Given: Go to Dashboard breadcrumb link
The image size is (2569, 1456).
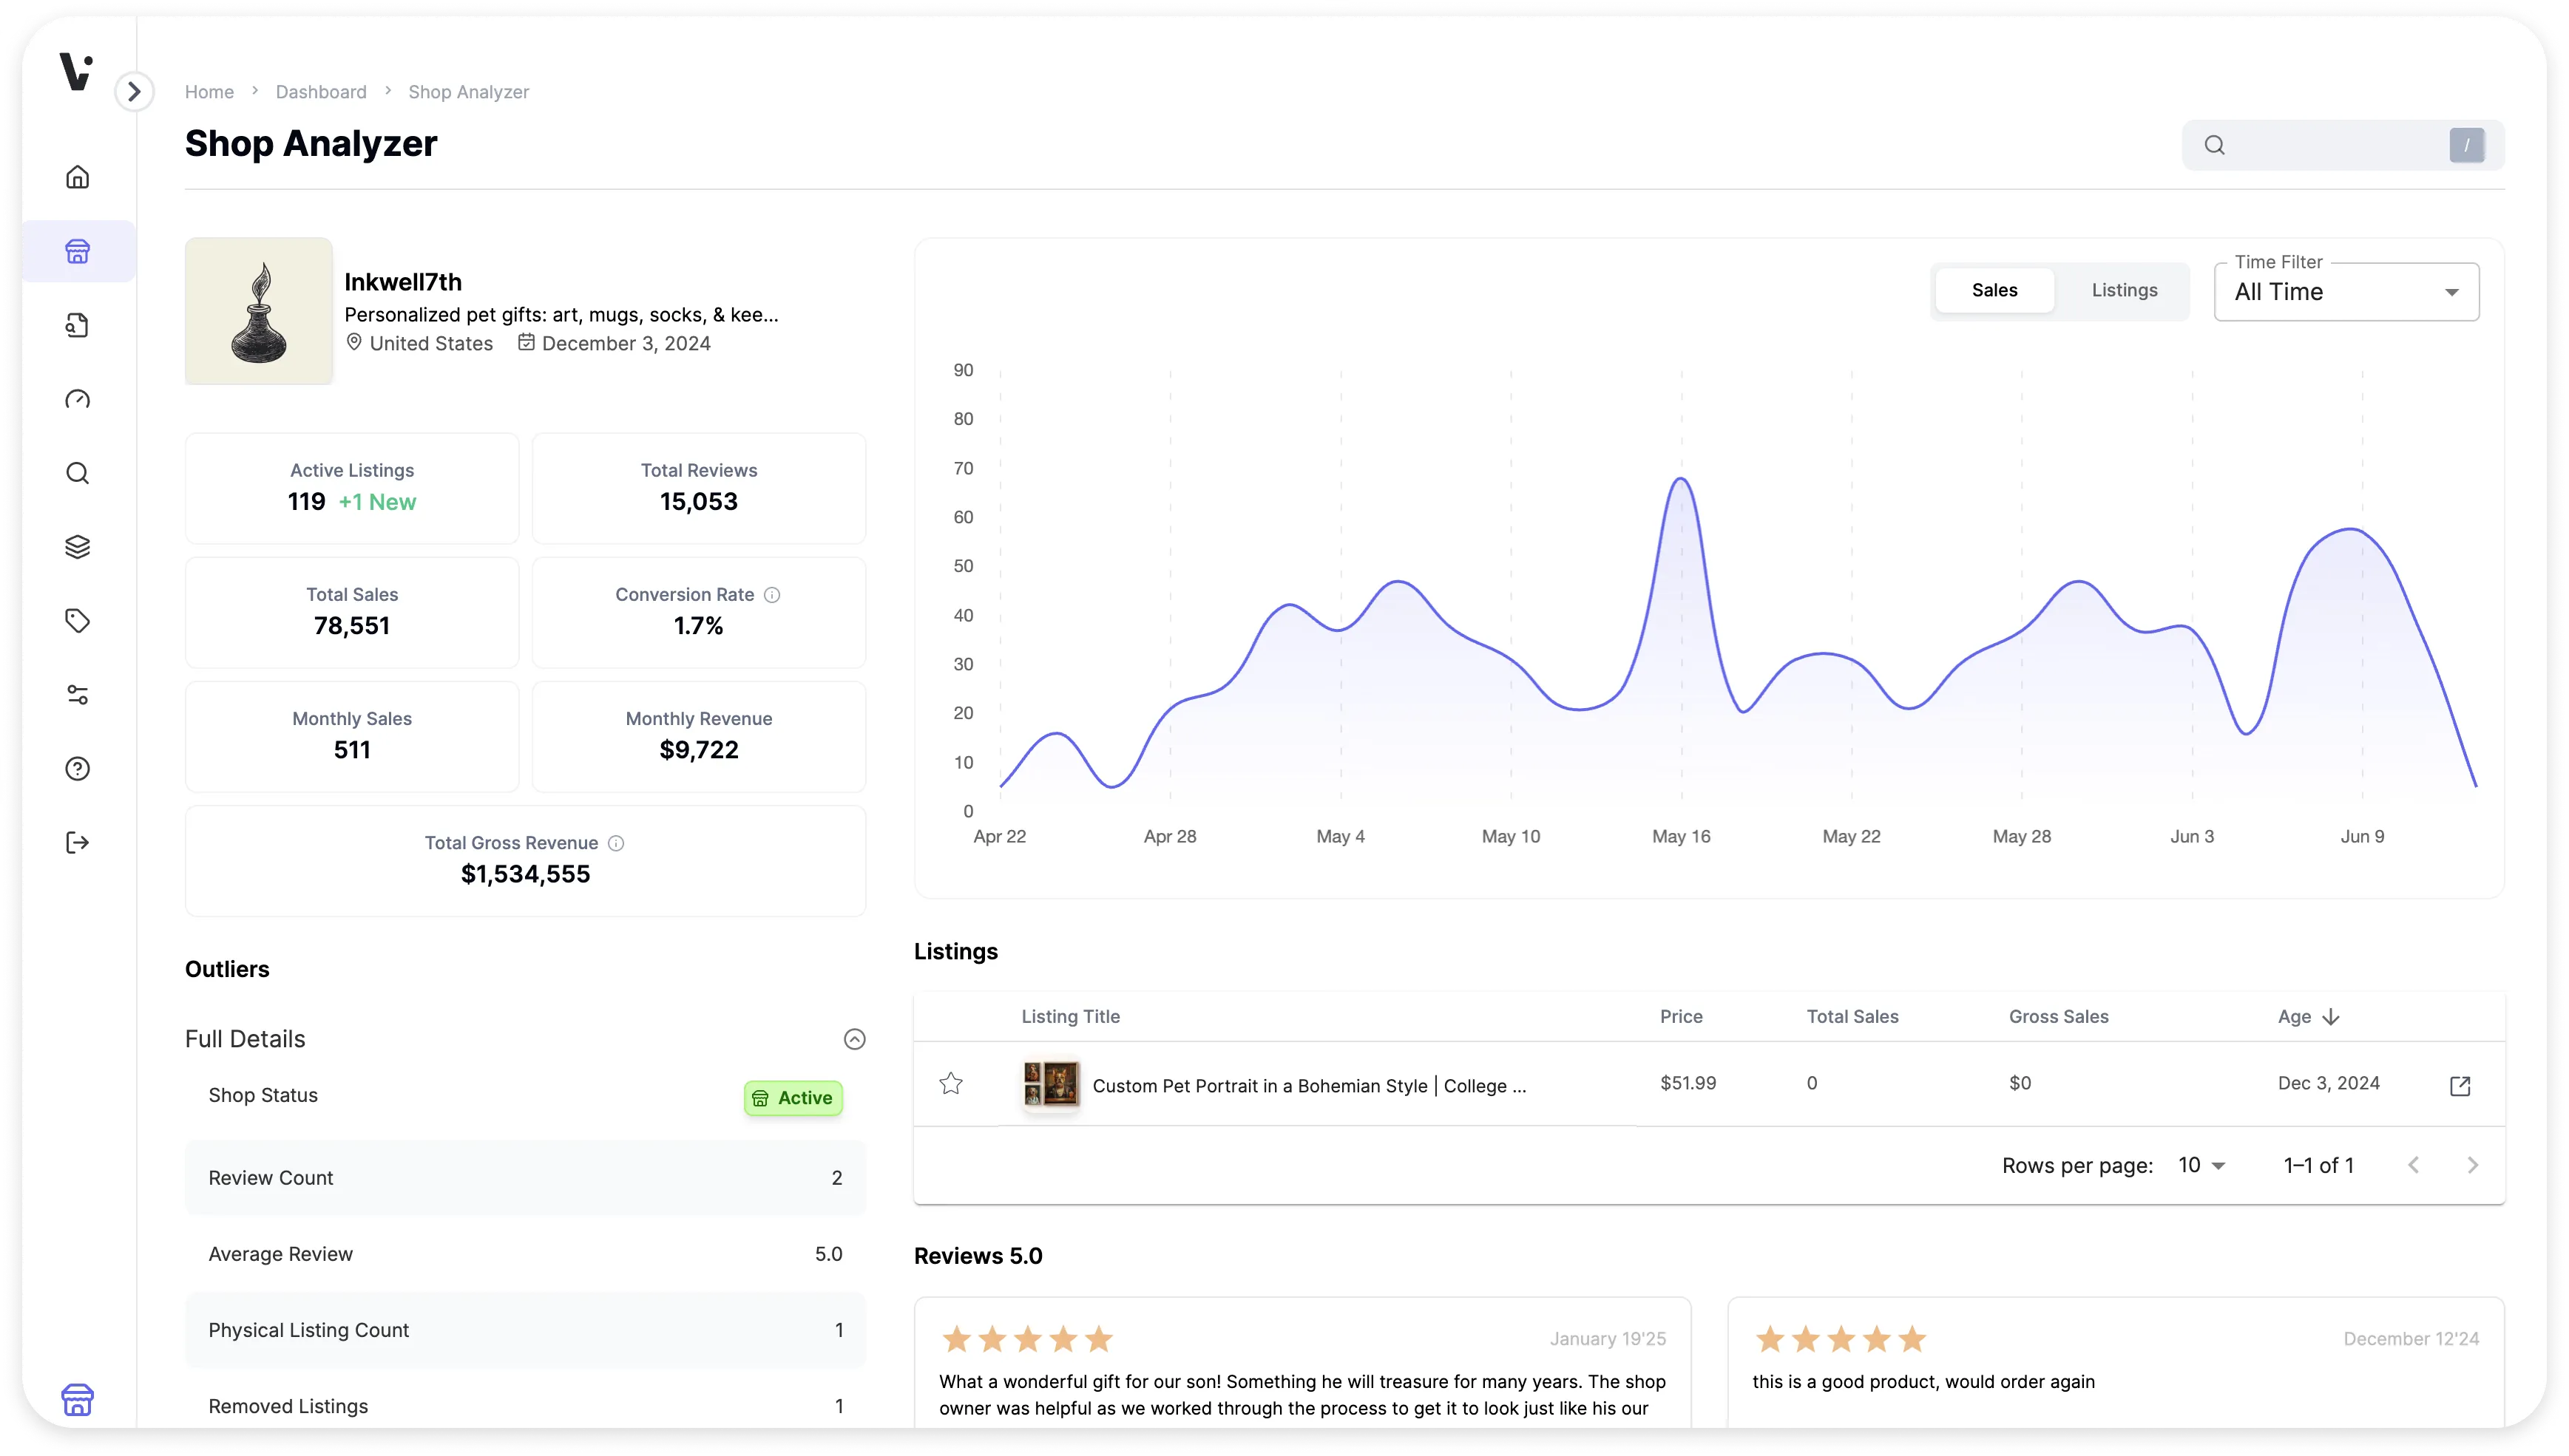Looking at the screenshot, I should coord(321,92).
